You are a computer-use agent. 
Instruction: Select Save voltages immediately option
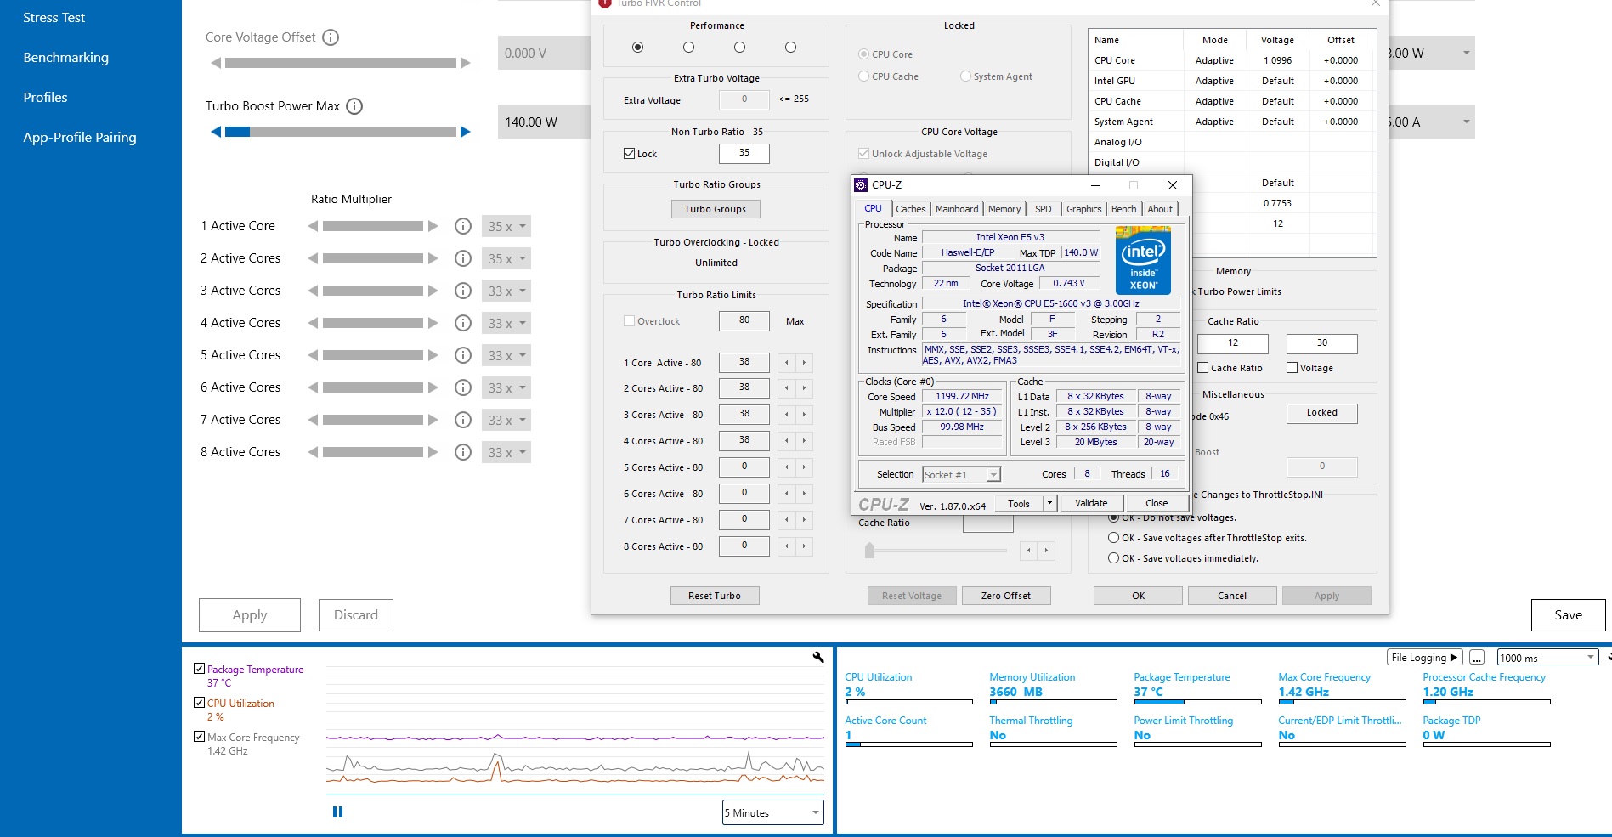click(x=1113, y=558)
